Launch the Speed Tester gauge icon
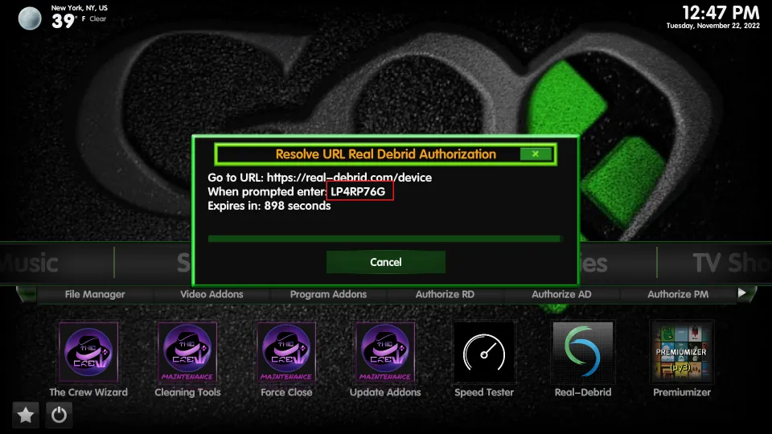This screenshot has height=434, width=772. coord(484,352)
